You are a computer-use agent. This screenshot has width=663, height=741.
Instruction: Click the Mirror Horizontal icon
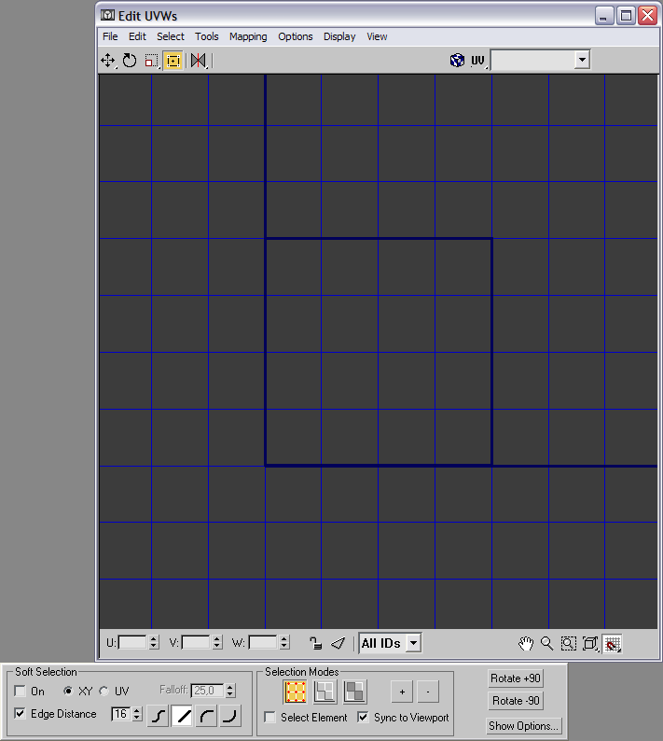pos(198,61)
